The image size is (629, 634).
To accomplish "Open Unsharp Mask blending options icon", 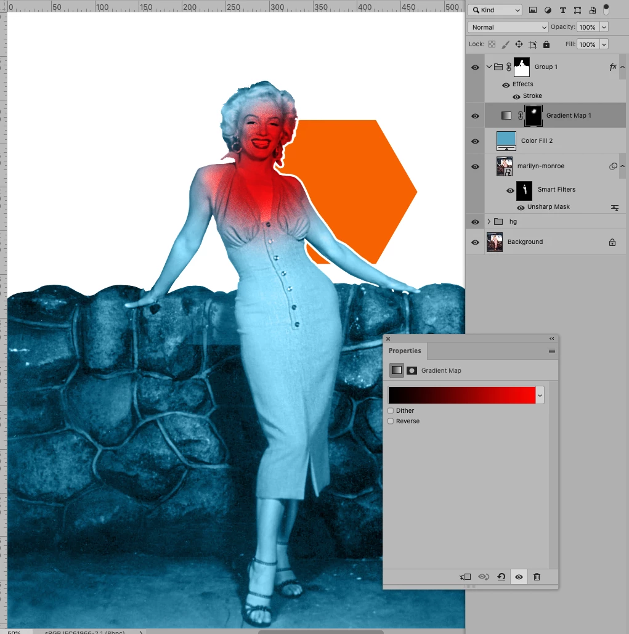I will 614,208.
